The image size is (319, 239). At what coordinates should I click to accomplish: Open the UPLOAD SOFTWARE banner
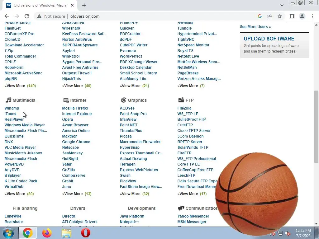pos(274,45)
